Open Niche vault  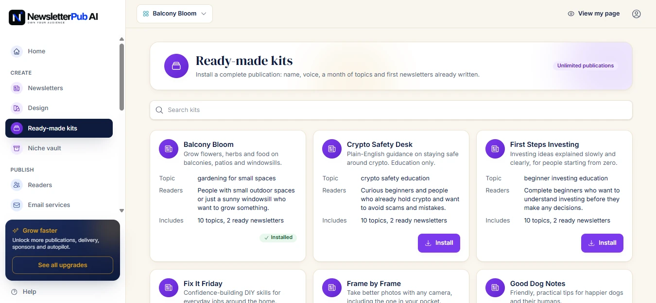coord(59,148)
